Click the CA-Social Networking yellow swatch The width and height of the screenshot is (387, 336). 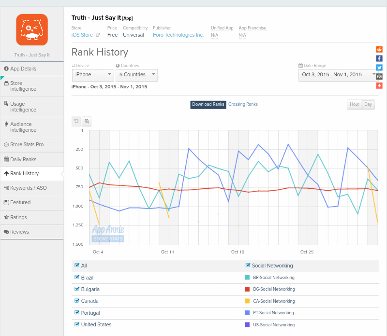[x=247, y=301]
